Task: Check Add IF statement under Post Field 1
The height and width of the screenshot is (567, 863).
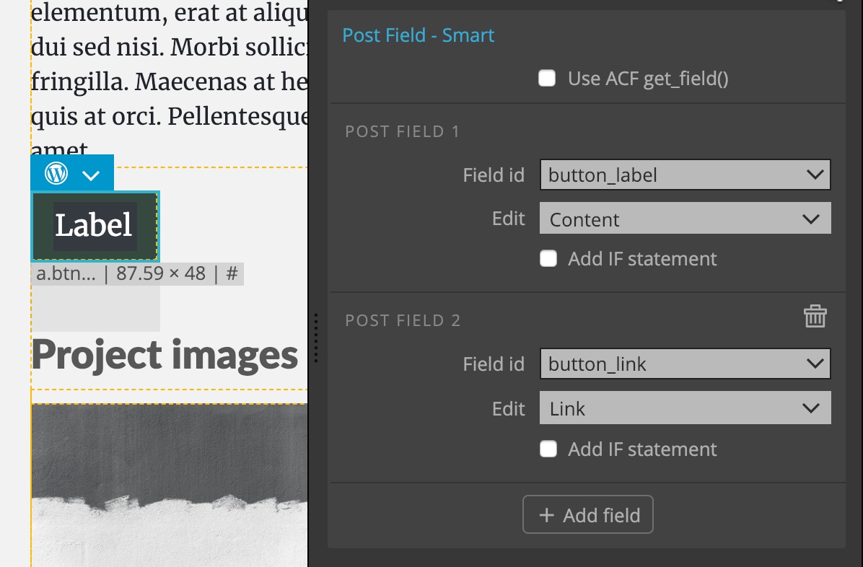Action: 548,259
